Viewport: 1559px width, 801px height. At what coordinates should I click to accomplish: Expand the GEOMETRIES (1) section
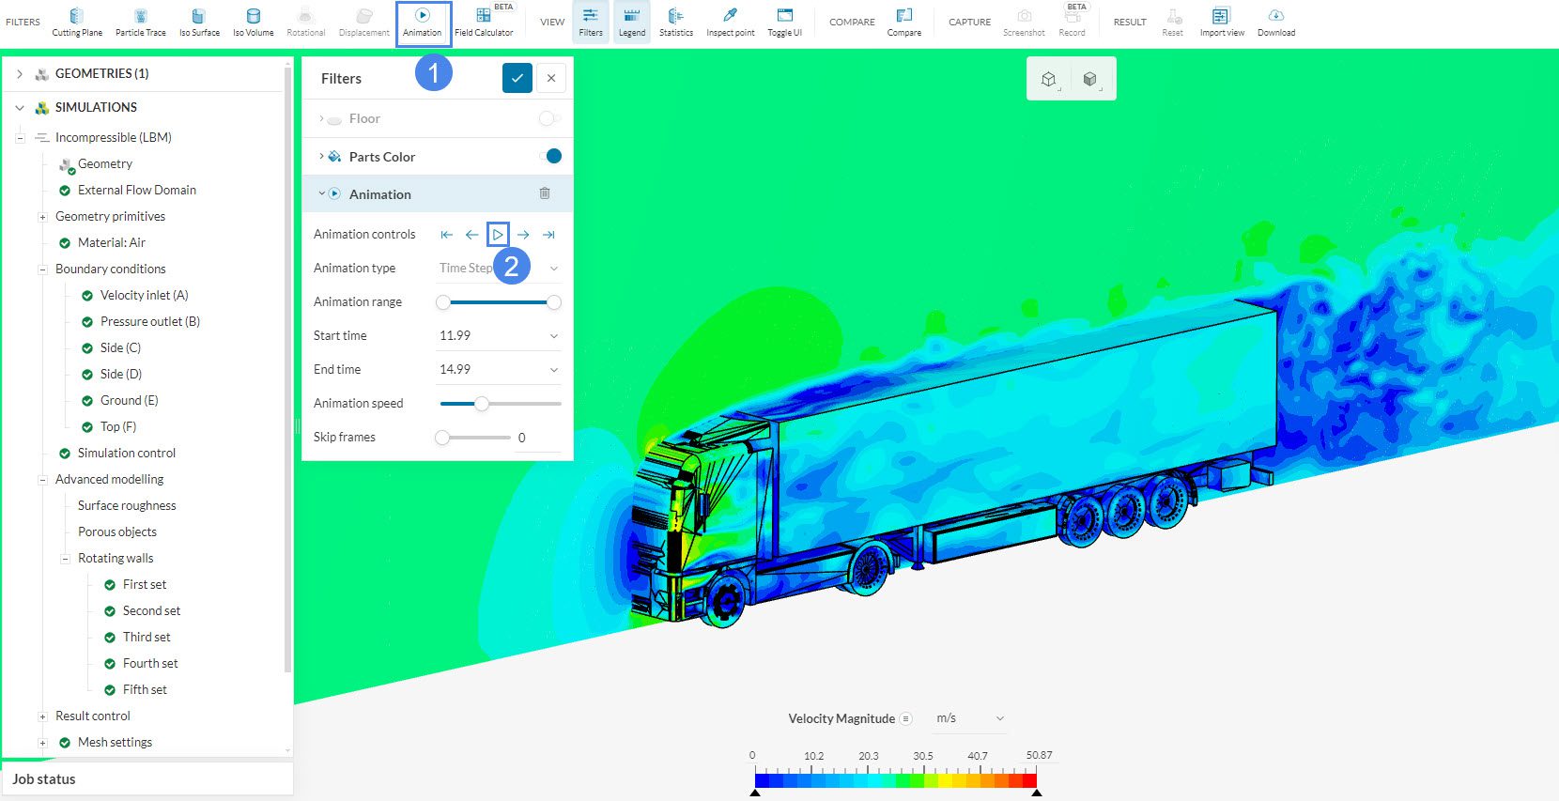[20, 73]
